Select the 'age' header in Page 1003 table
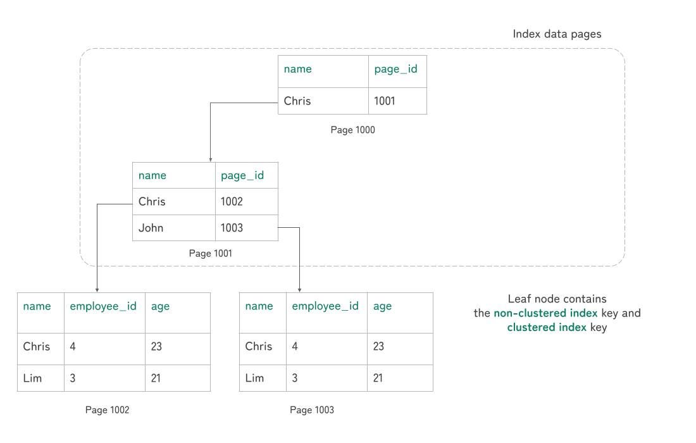 (400, 313)
